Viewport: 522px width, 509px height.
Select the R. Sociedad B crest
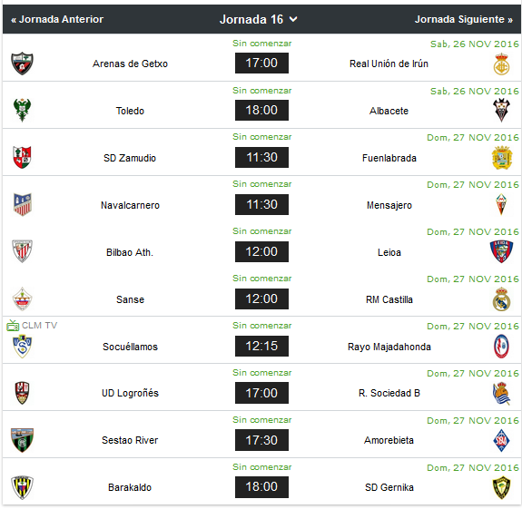tap(501, 393)
